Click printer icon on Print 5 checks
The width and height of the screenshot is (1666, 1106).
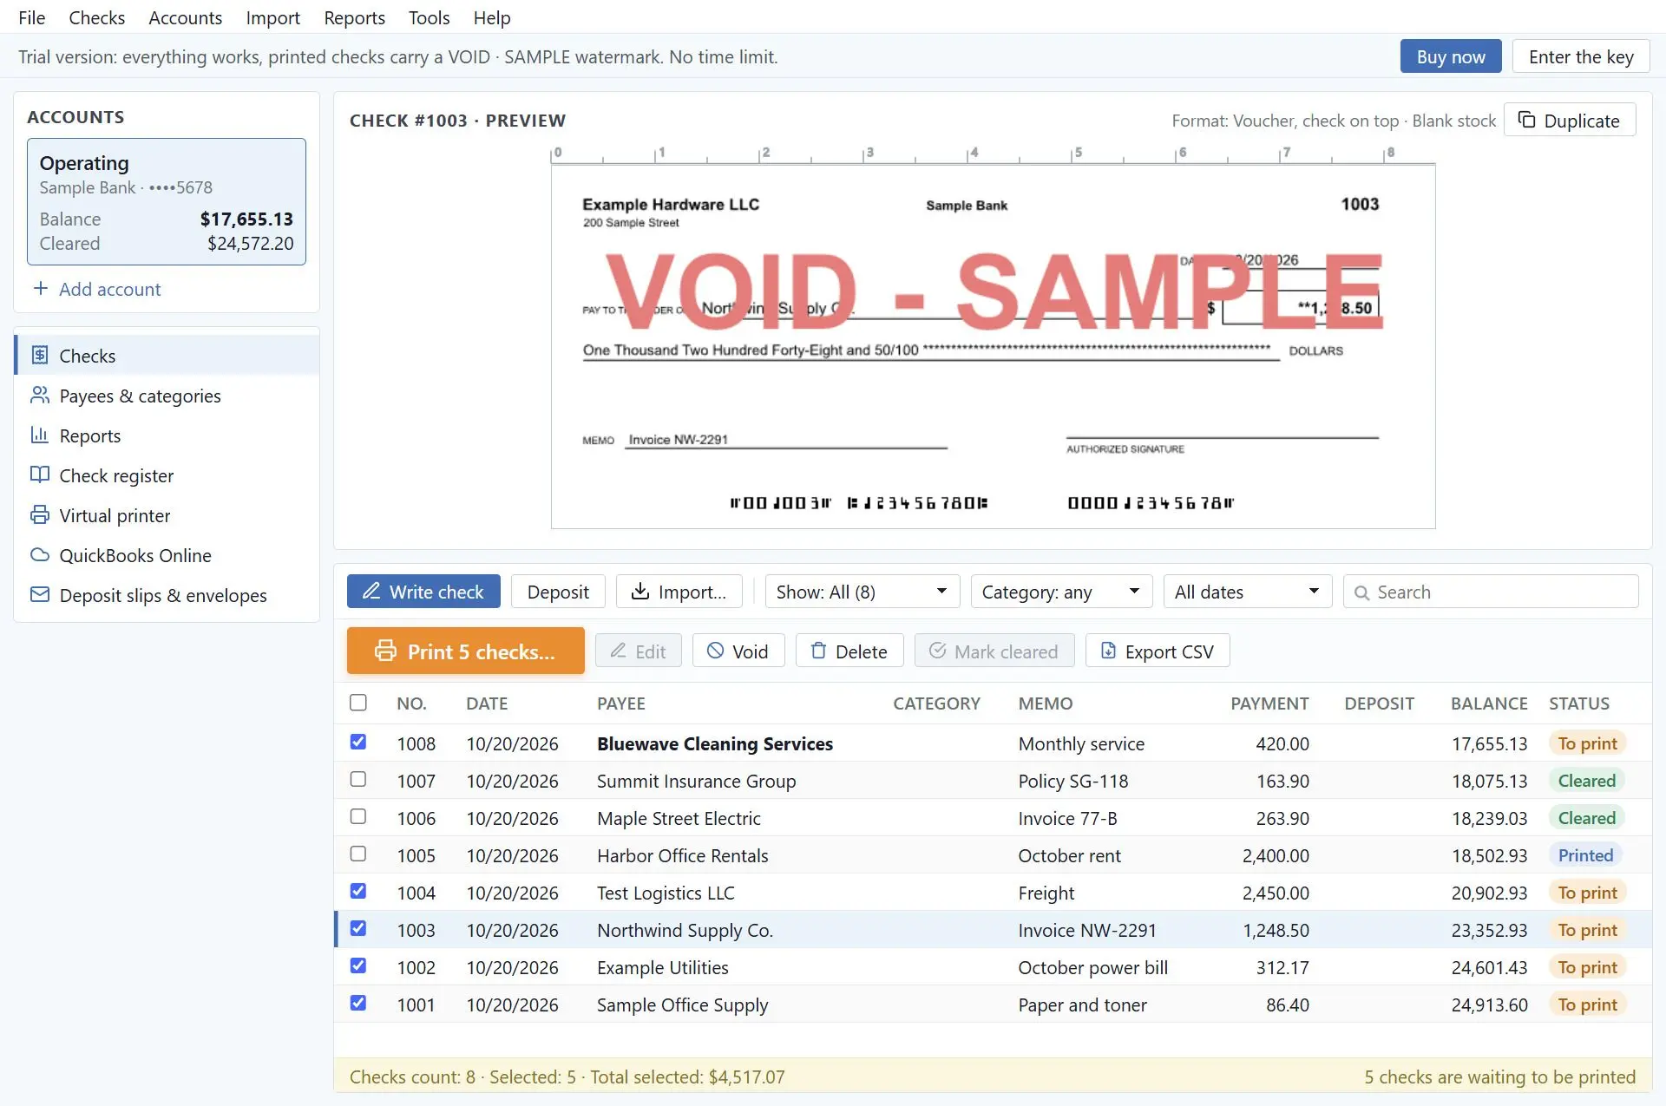[385, 651]
